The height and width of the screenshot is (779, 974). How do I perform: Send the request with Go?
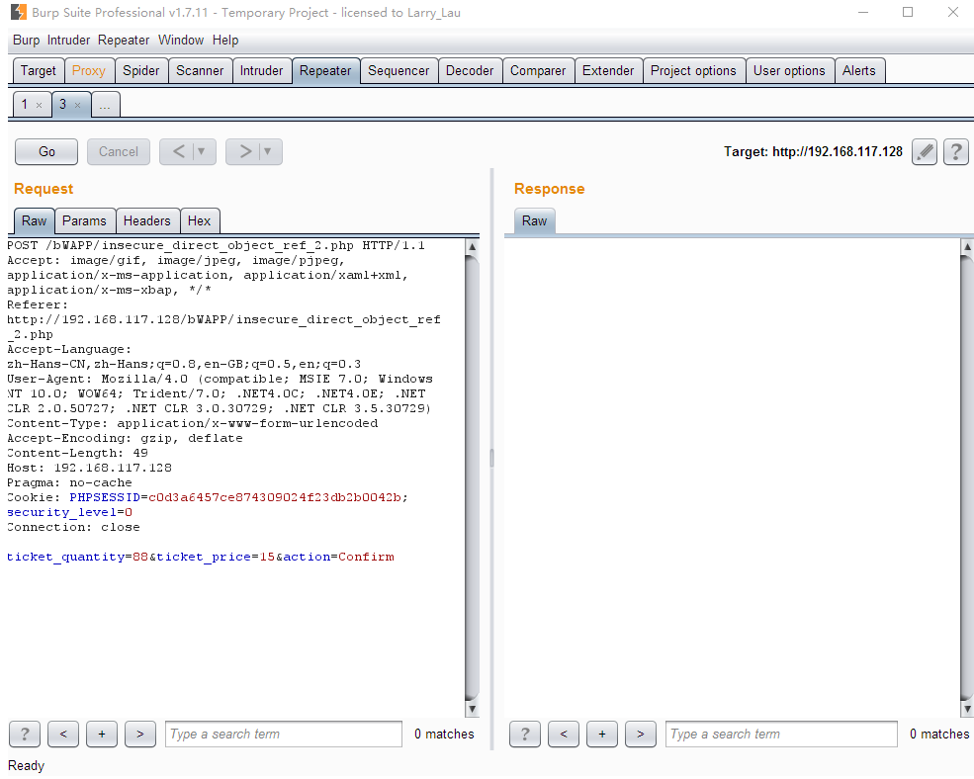pos(46,151)
